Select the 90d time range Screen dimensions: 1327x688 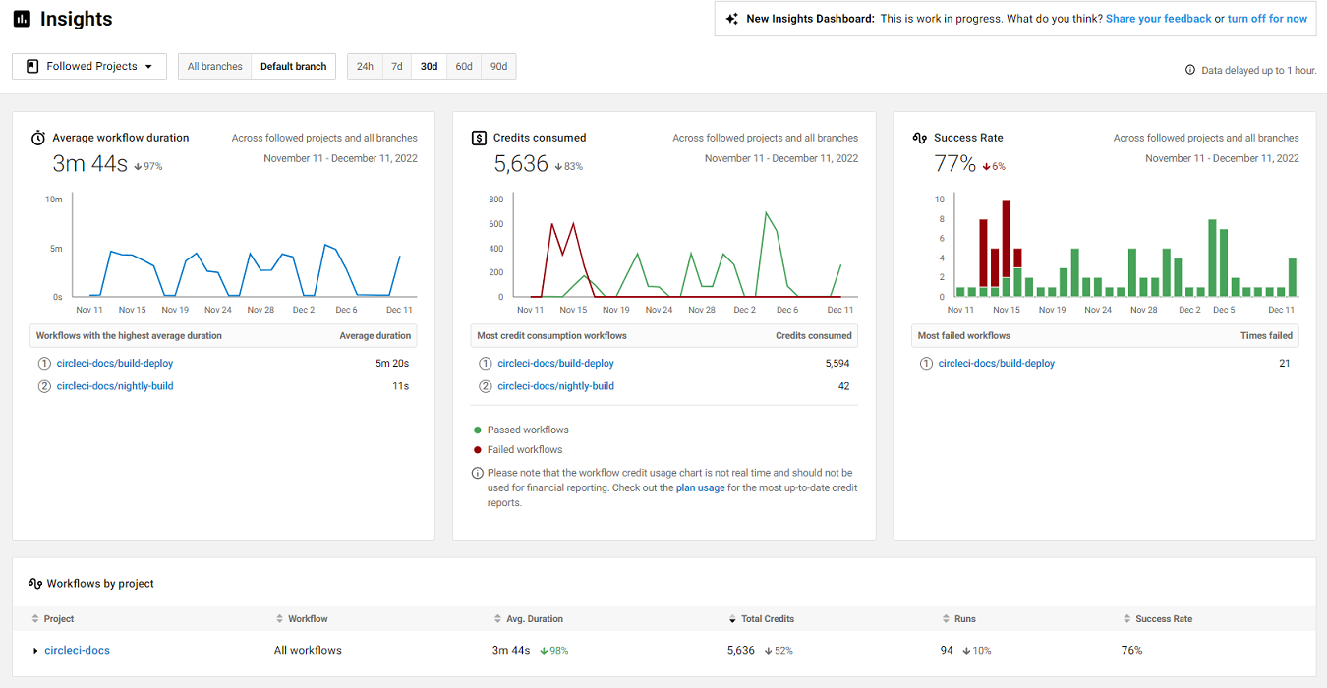point(498,66)
